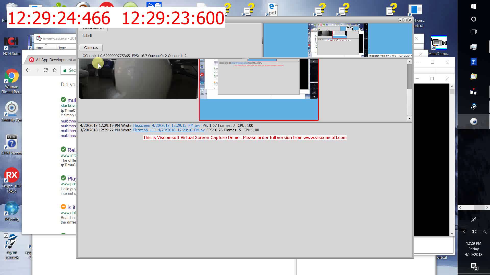The width and height of the screenshot is (490, 275).
Task: Launch the Security Eye desktop icon
Action: pos(11,112)
